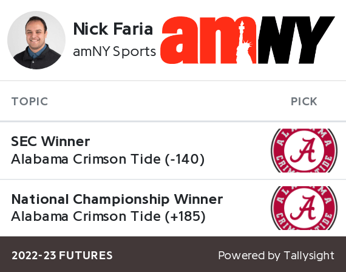The width and height of the screenshot is (346, 272).
Task: Click the 2022-23 FUTURES footer label
Action: pyautogui.click(x=62, y=256)
